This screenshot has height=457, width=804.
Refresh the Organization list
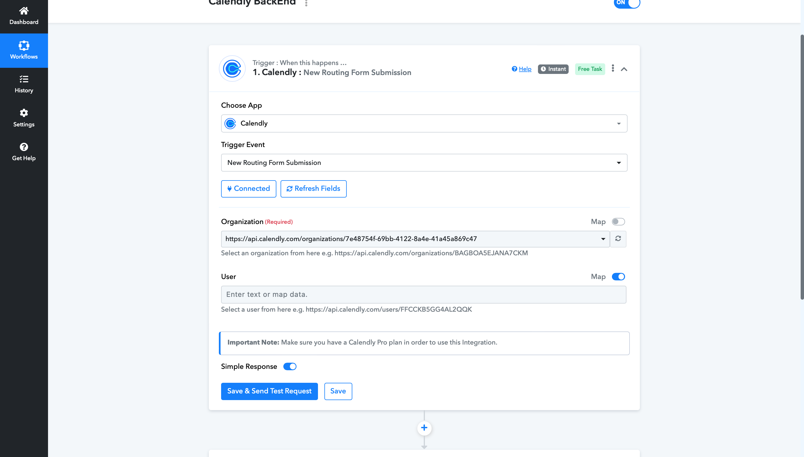click(618, 239)
